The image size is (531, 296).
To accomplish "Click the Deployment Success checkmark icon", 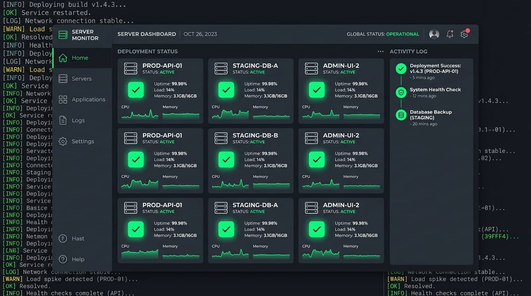I will 401,69.
